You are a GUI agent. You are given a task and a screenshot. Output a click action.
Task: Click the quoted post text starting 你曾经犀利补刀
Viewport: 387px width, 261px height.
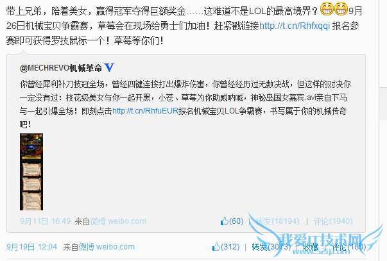185,104
